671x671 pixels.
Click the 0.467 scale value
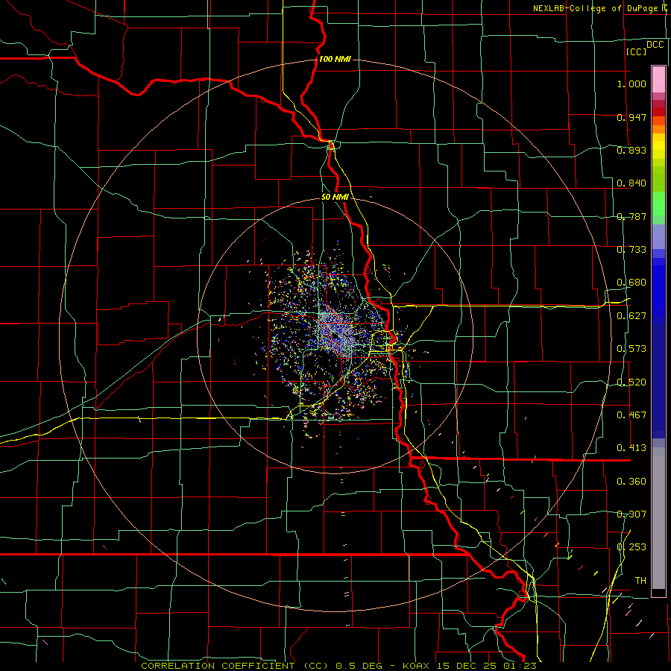coord(631,415)
